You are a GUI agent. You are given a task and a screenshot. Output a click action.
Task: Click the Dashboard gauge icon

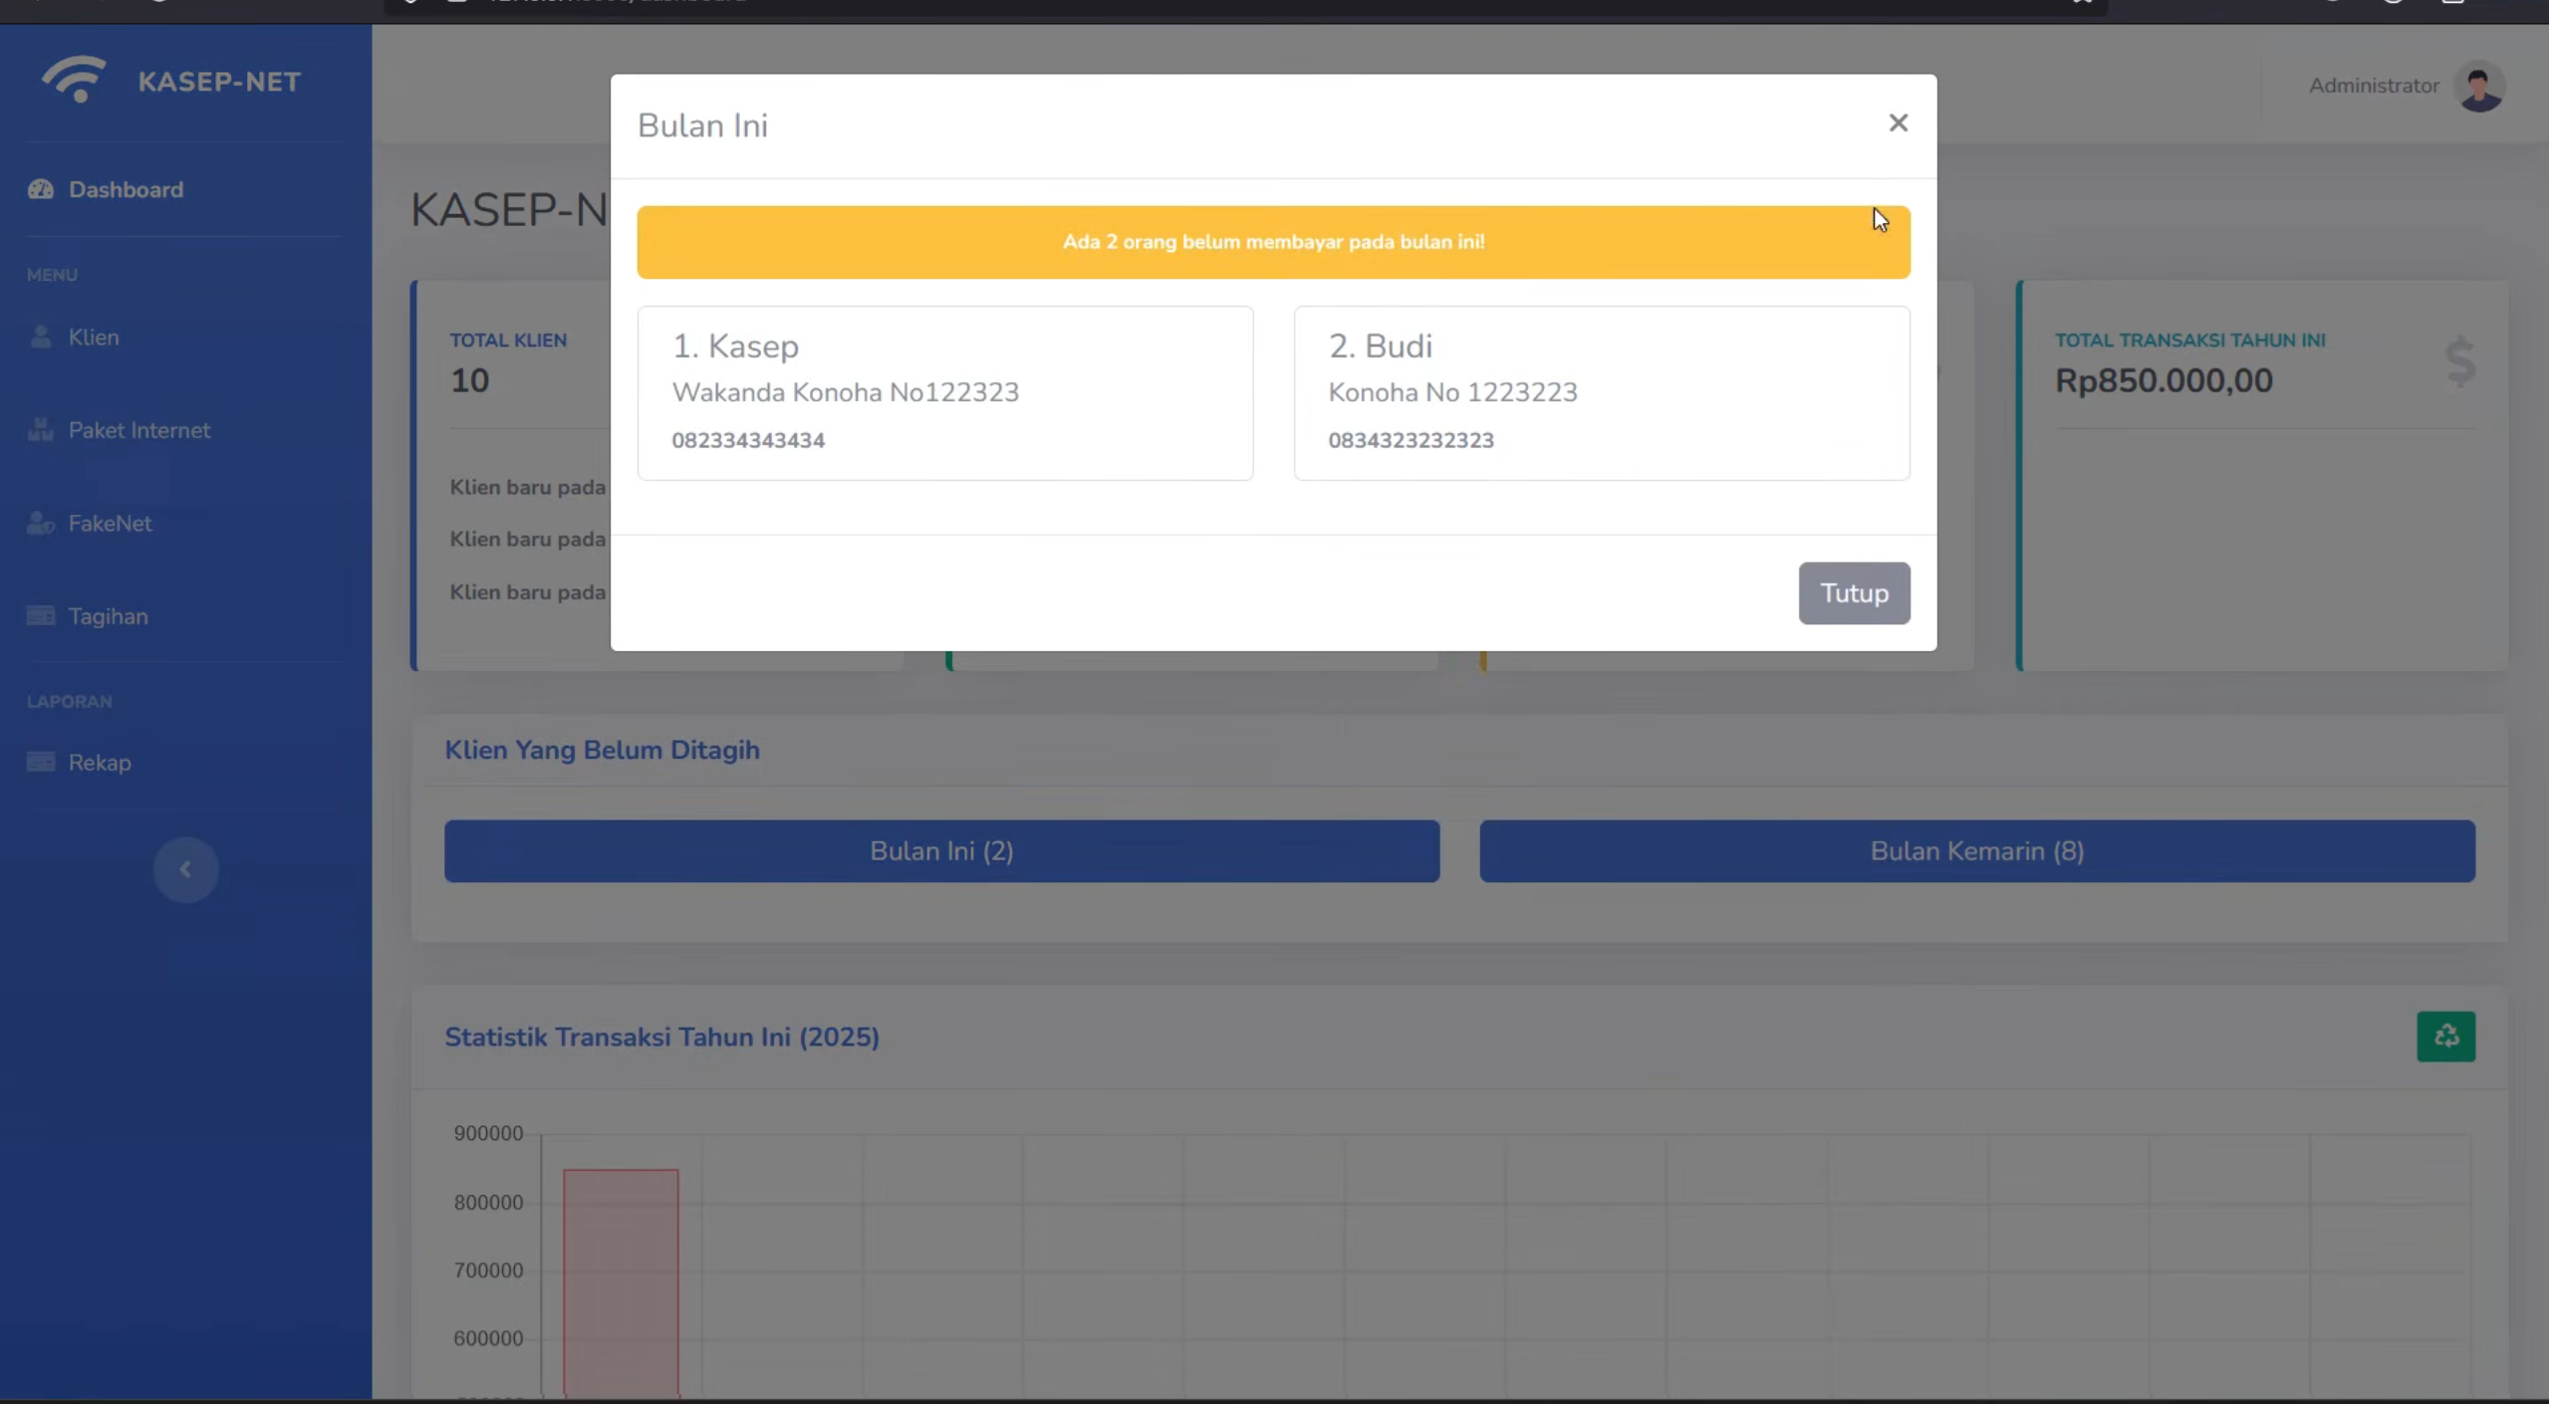[x=41, y=189]
